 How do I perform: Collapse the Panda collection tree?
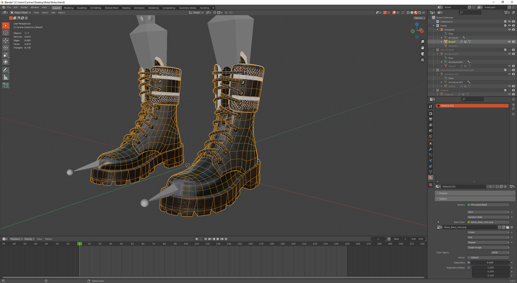coord(434,25)
